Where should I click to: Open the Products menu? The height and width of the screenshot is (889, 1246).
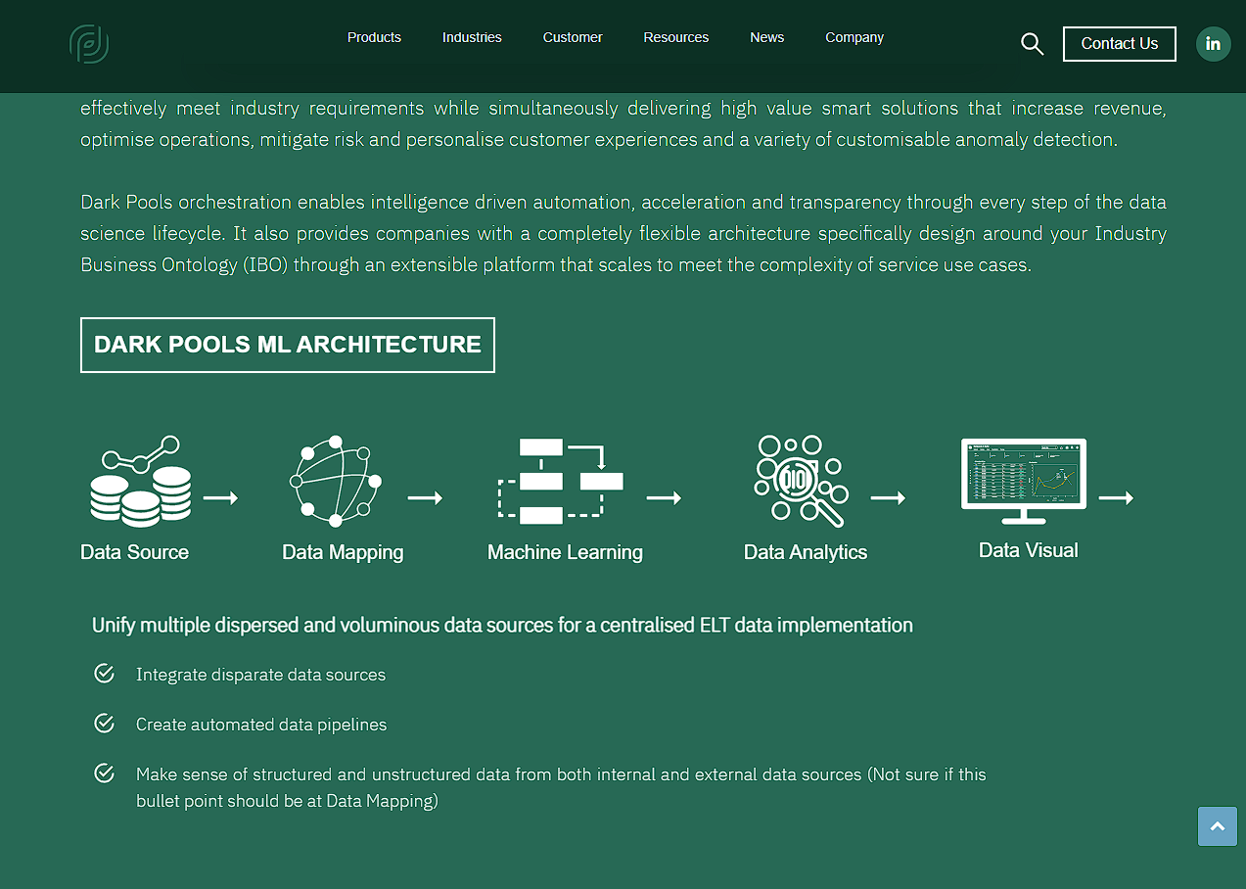pos(374,37)
